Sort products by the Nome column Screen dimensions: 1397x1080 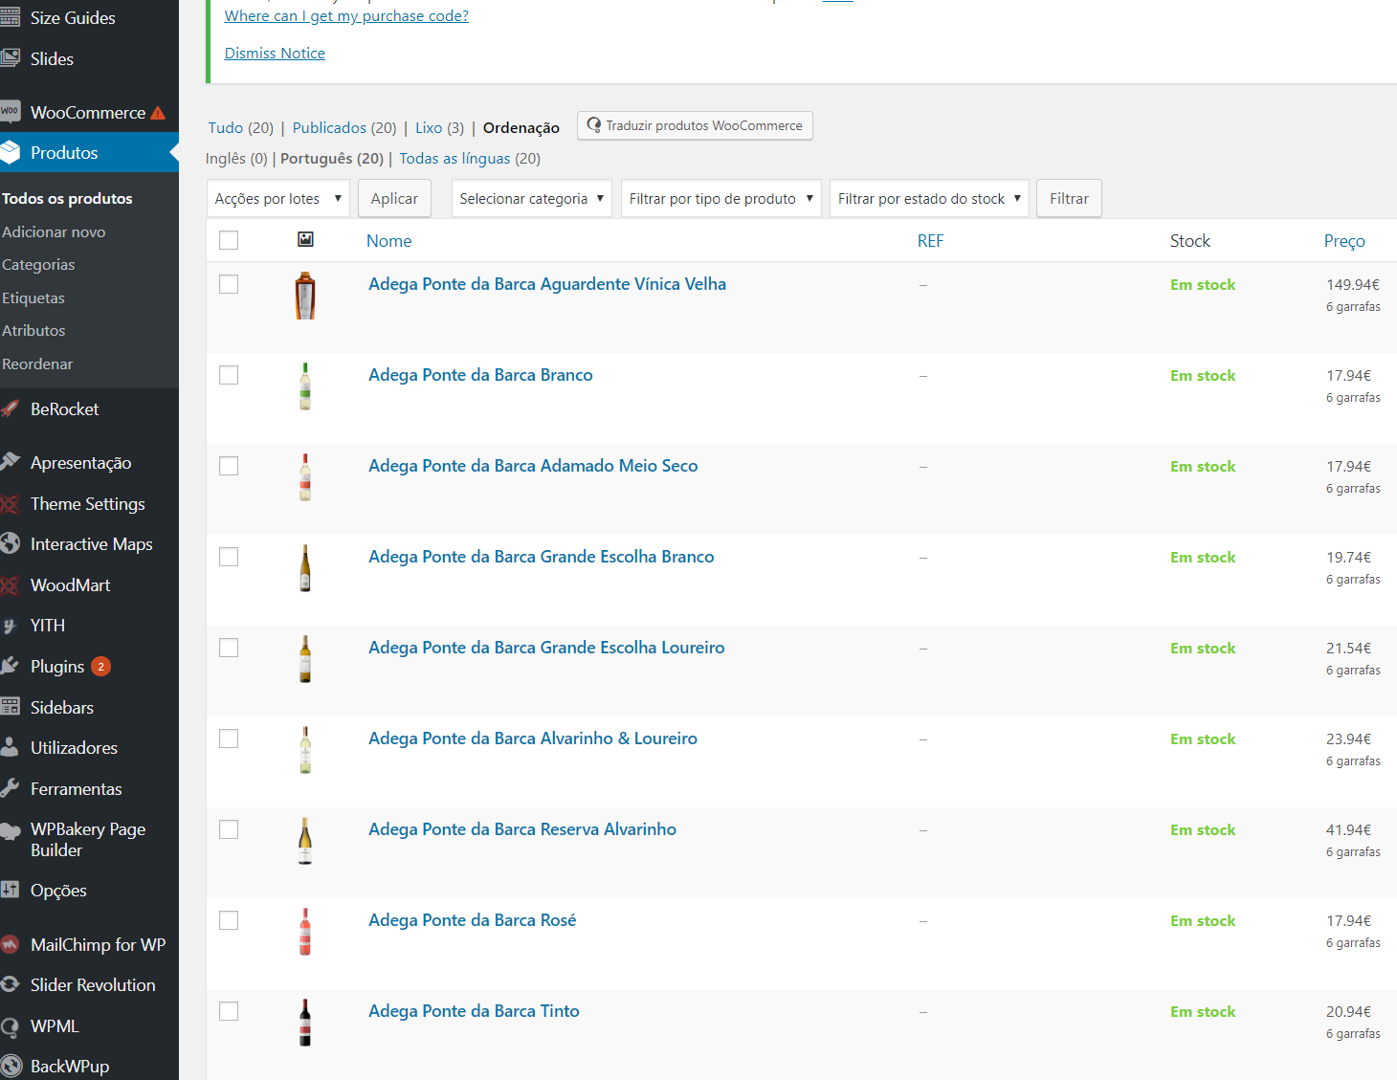(x=388, y=241)
